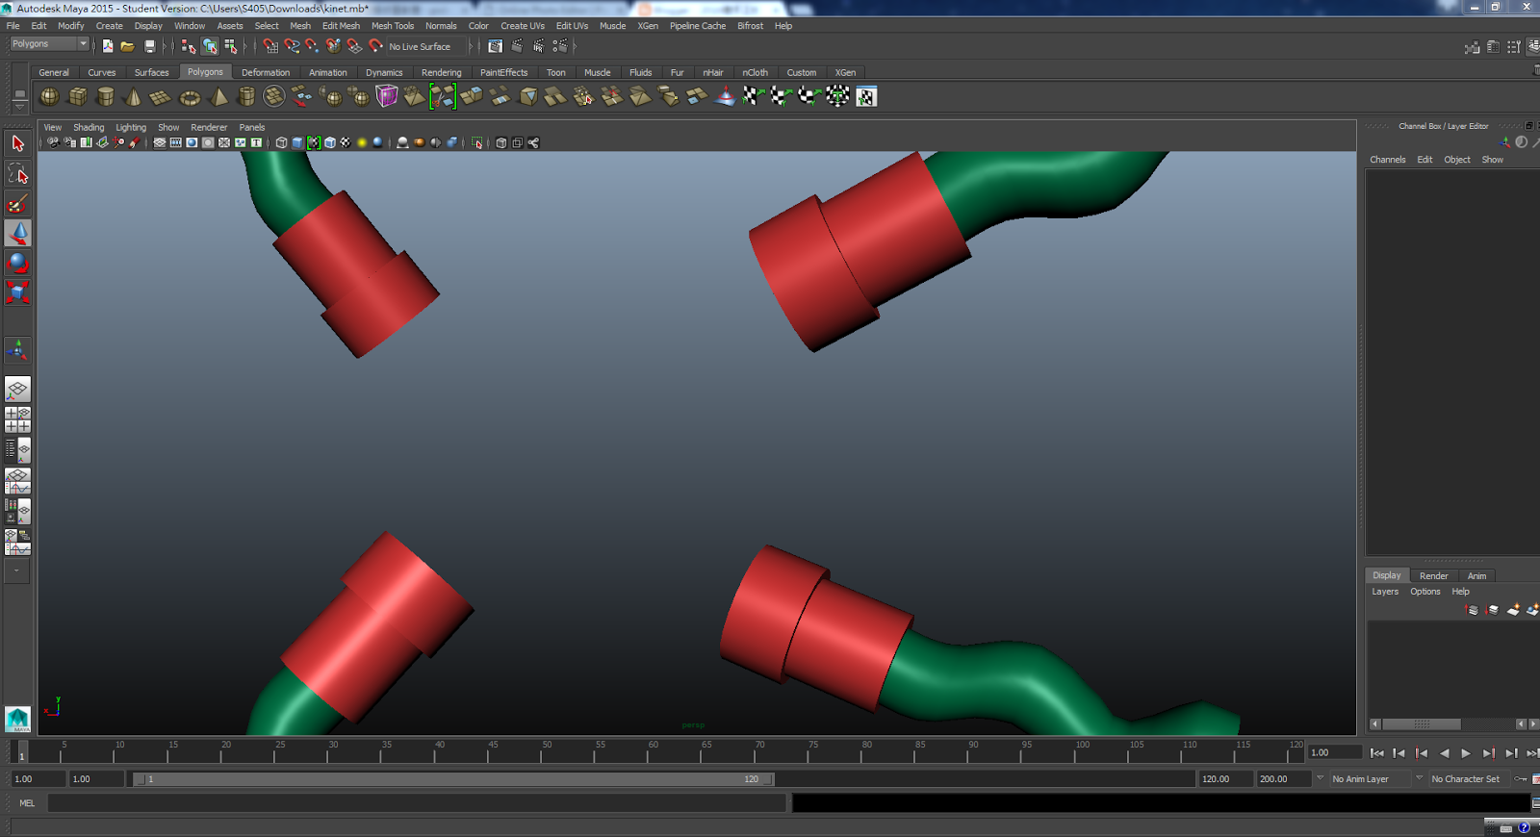Image resolution: width=1540 pixels, height=837 pixels.
Task: Open the Polygons menu set dropdown
Action: point(49,44)
